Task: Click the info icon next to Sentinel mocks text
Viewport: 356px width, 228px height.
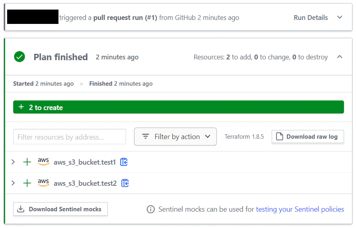Action: coord(151,209)
